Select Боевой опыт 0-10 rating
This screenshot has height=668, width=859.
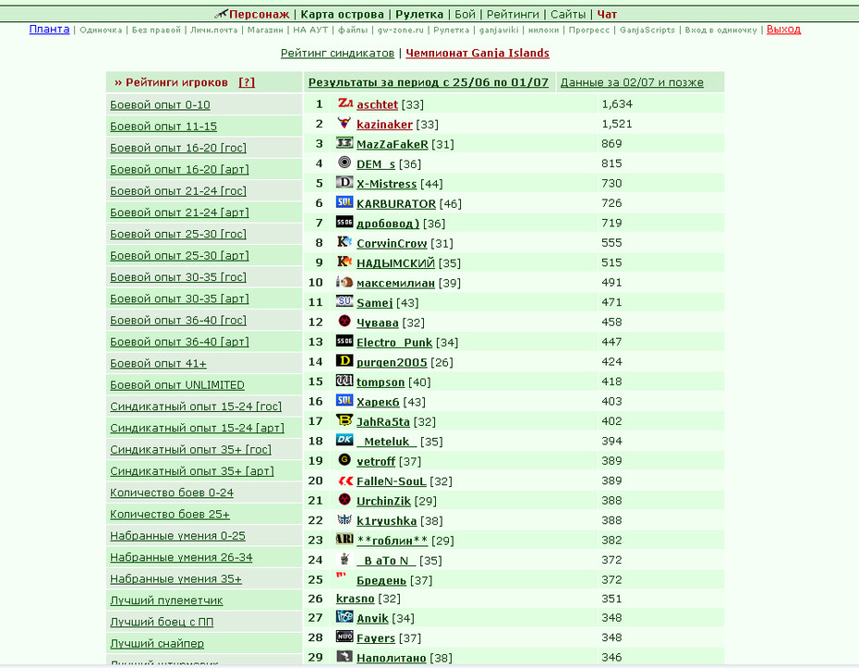160,104
